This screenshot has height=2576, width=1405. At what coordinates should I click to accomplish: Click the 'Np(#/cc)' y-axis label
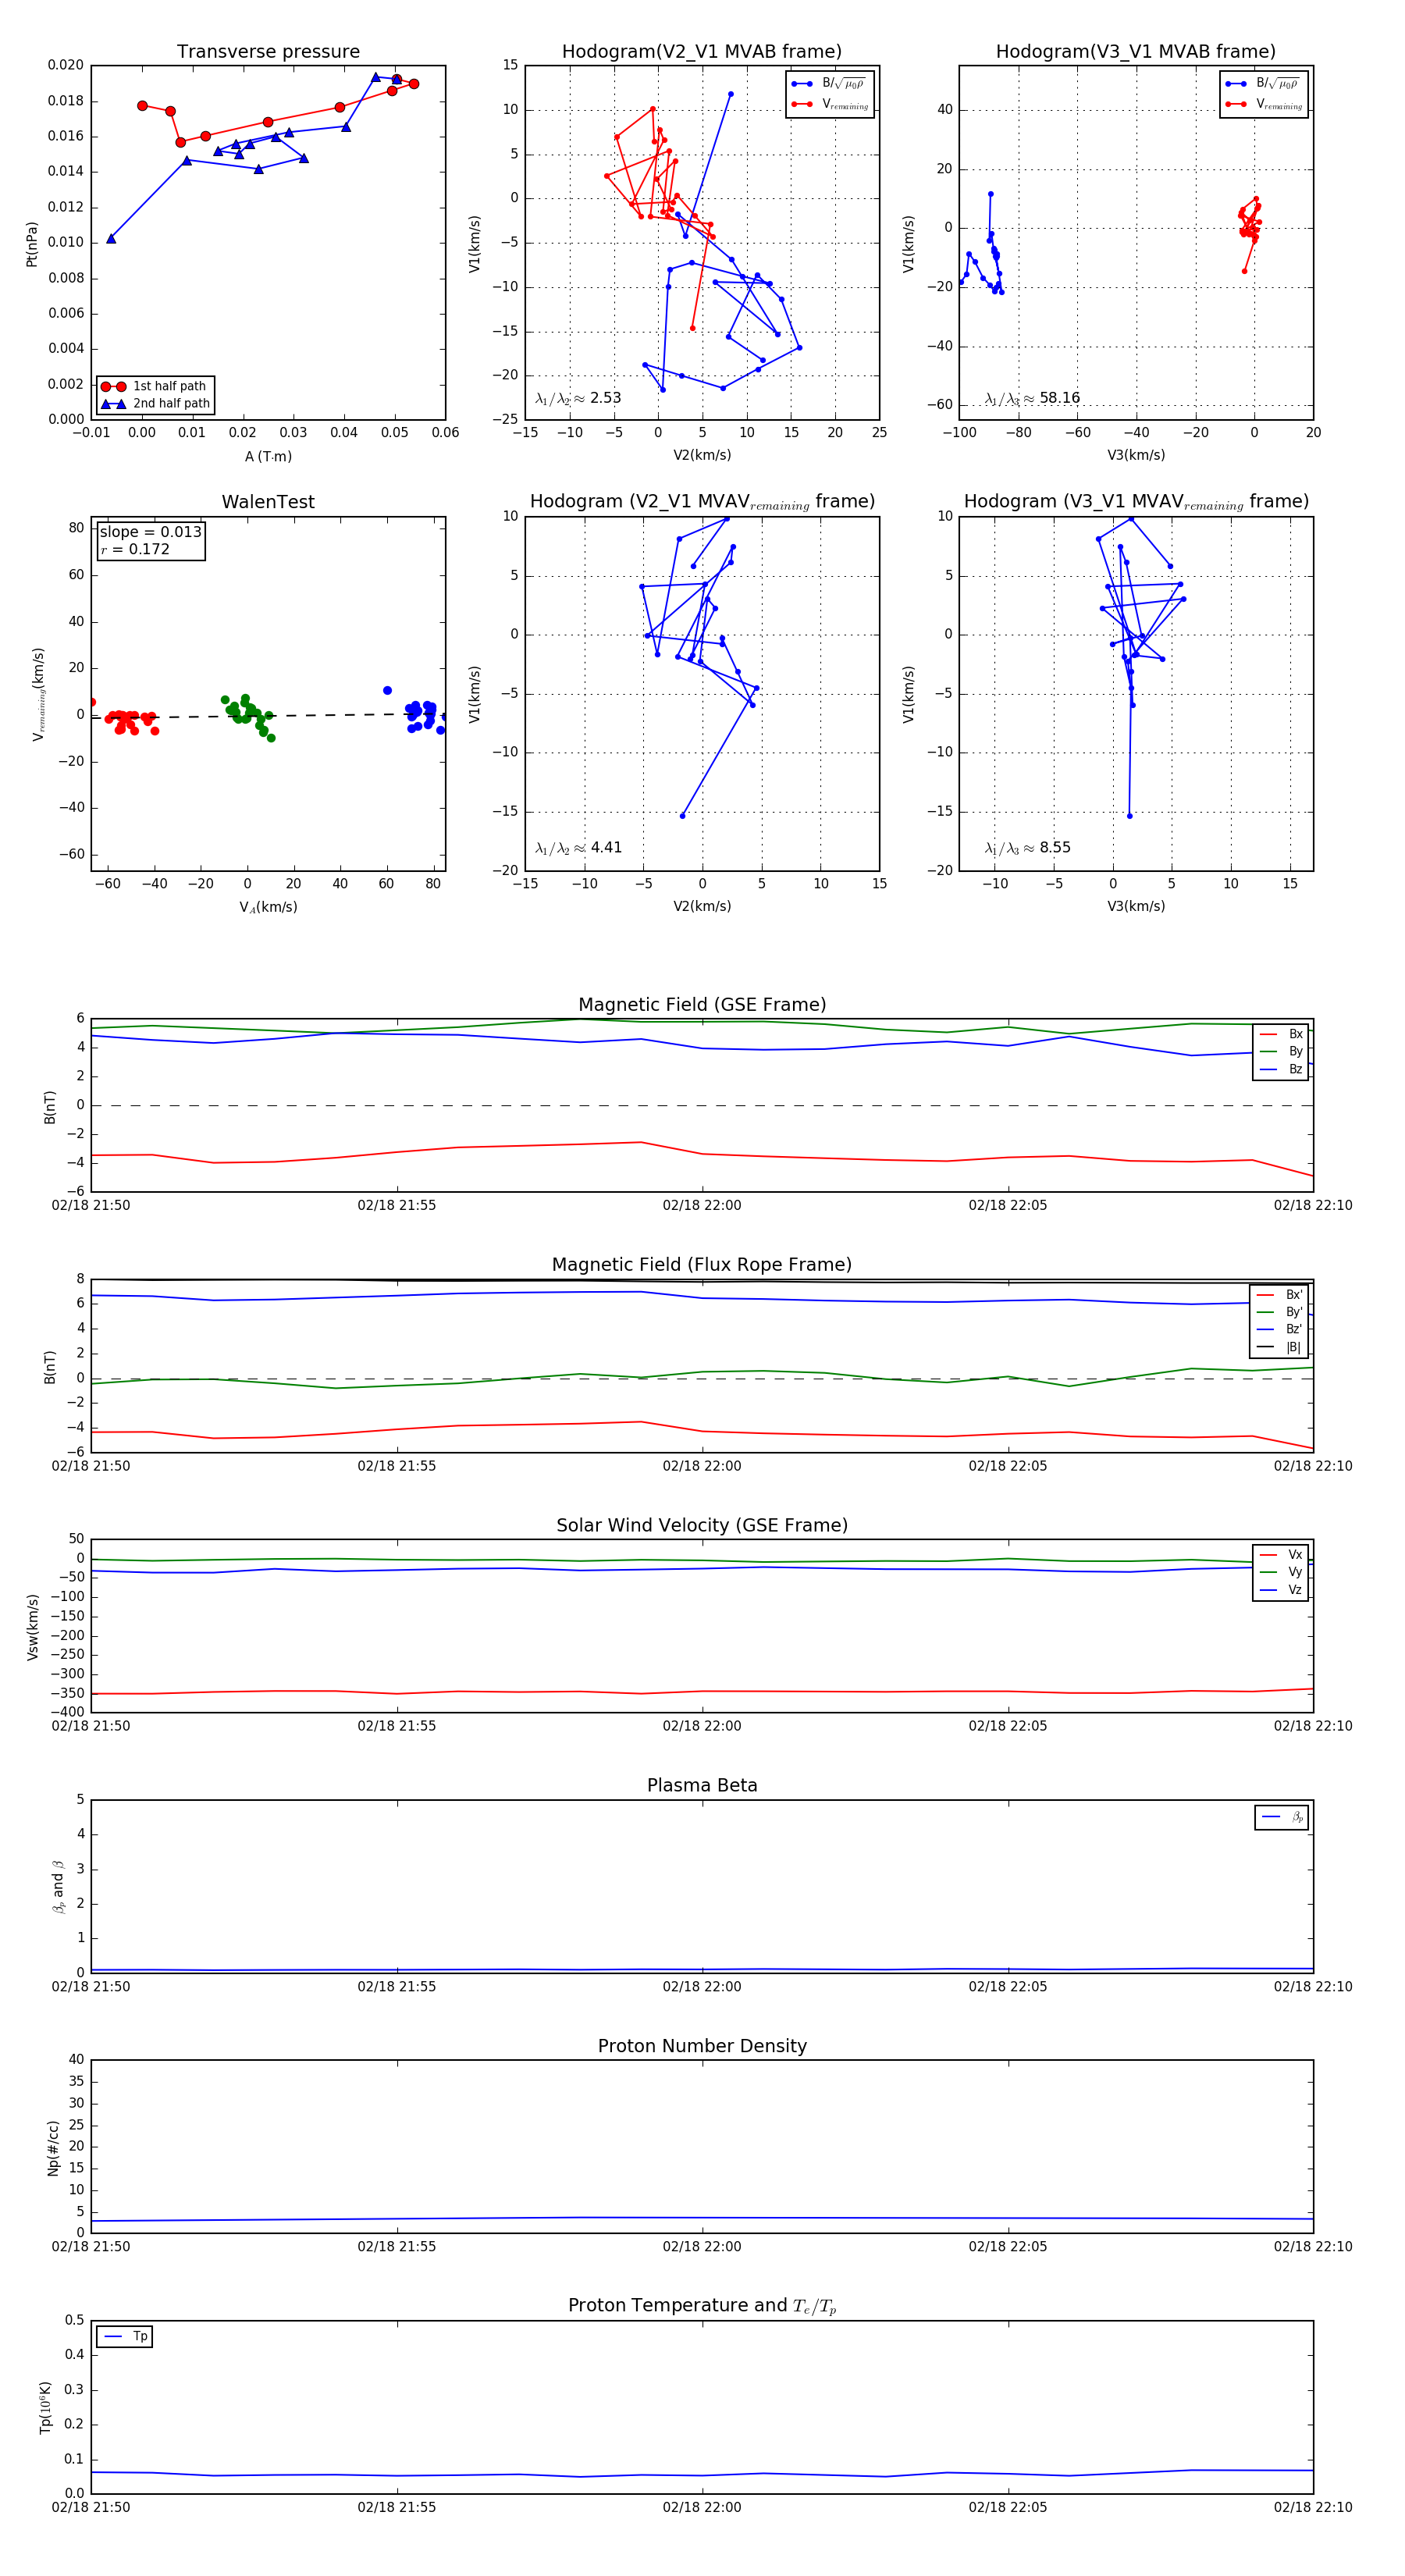tap(53, 2147)
